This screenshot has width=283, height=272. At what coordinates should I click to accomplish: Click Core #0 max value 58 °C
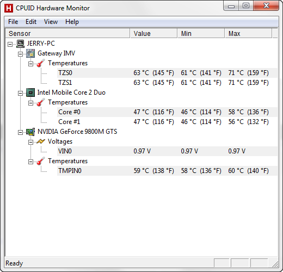[249, 112]
